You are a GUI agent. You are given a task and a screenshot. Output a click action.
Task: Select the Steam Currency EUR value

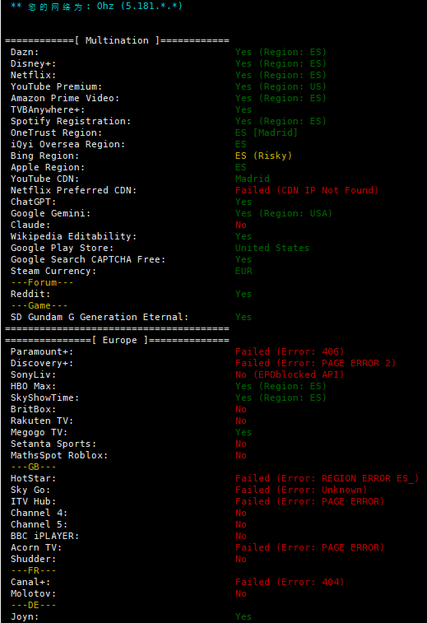coord(244,271)
